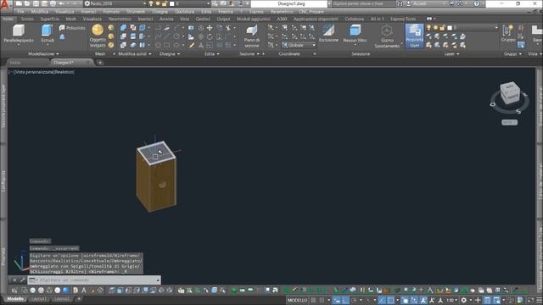Click the wooden box solid in viewport
Image resolution: width=543 pixels, height=305 pixels.
[156, 176]
